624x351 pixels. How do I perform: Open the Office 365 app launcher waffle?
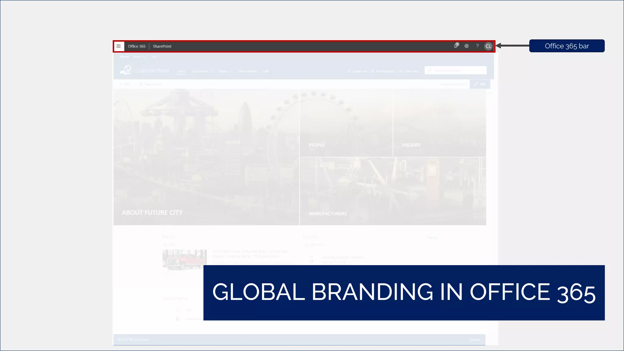click(x=119, y=46)
